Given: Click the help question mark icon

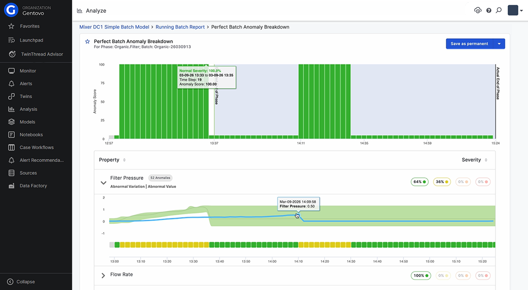Looking at the screenshot, I should (x=488, y=10).
